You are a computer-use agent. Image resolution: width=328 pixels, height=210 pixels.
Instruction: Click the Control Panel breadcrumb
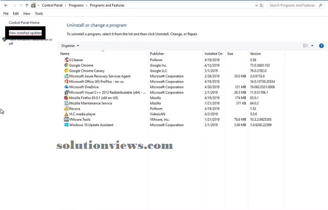pos(52,5)
